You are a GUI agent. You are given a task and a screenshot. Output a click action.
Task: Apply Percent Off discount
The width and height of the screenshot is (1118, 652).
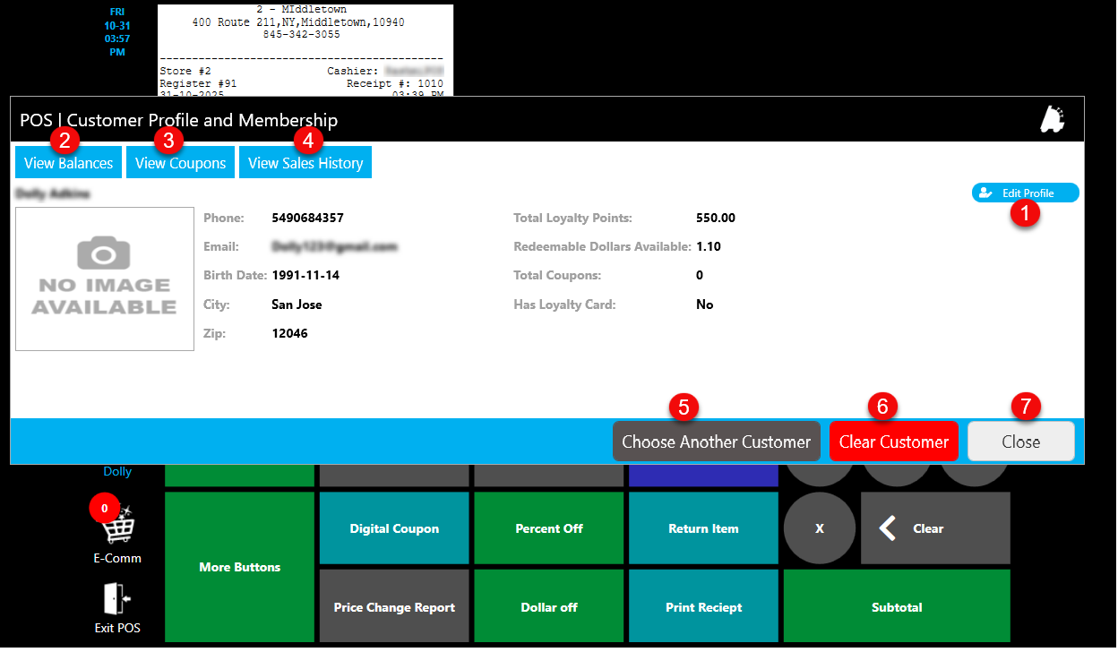[x=549, y=528]
